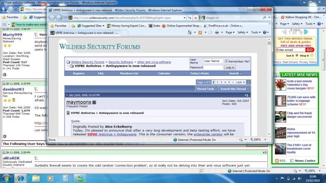The height and width of the screenshot is (183, 326).
Task: Click the Windows Start orb
Action: [6, 179]
